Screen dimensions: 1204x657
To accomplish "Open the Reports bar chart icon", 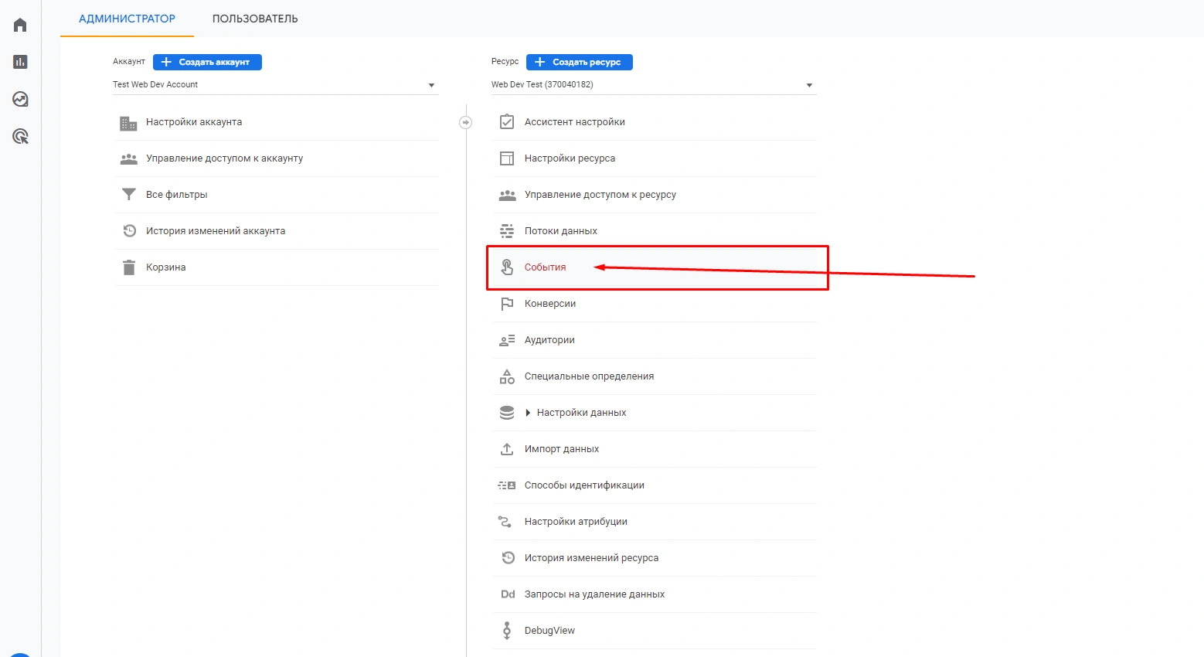I will click(21, 62).
